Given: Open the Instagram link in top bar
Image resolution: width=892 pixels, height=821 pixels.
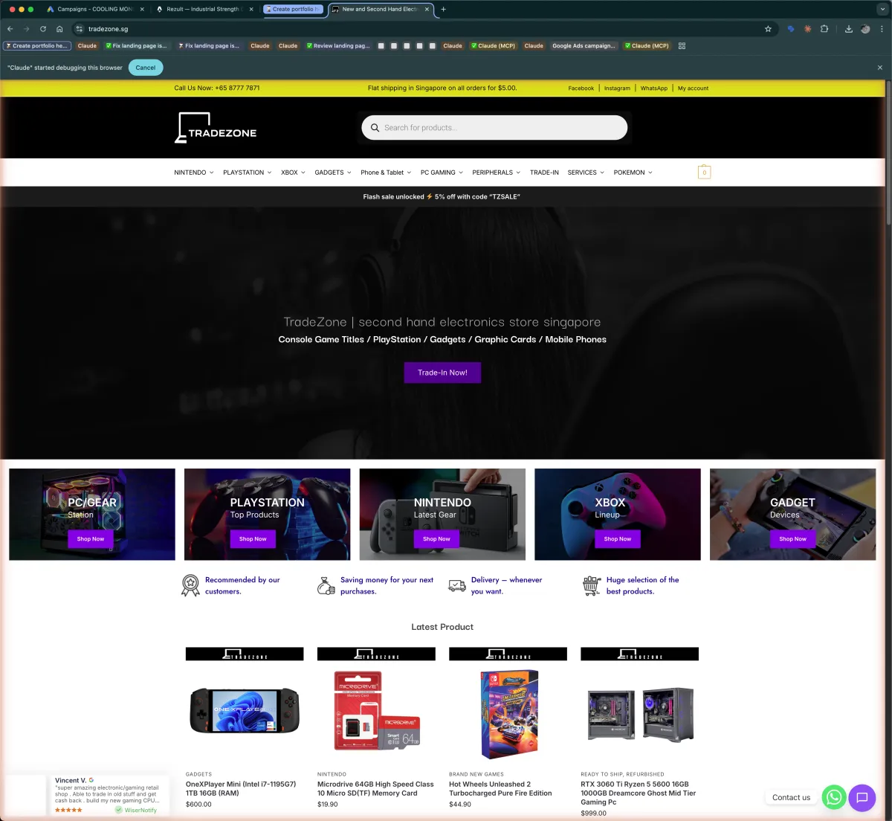Looking at the screenshot, I should 617,88.
